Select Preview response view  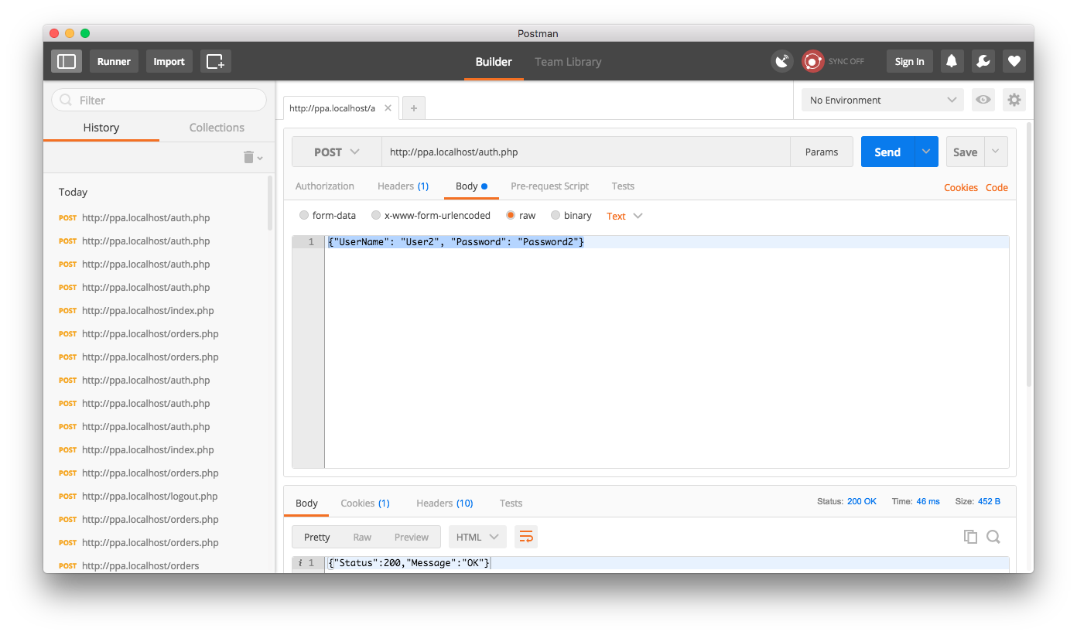point(412,537)
